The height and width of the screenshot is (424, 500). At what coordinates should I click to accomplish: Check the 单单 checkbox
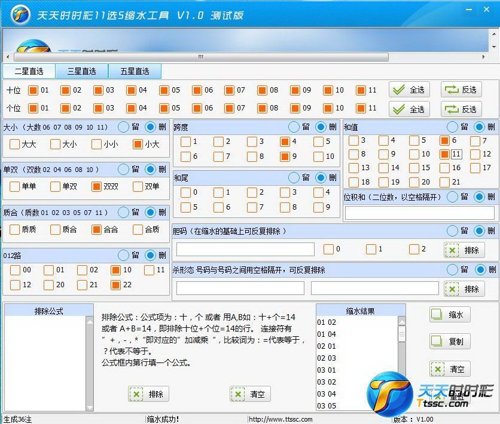click(x=14, y=186)
